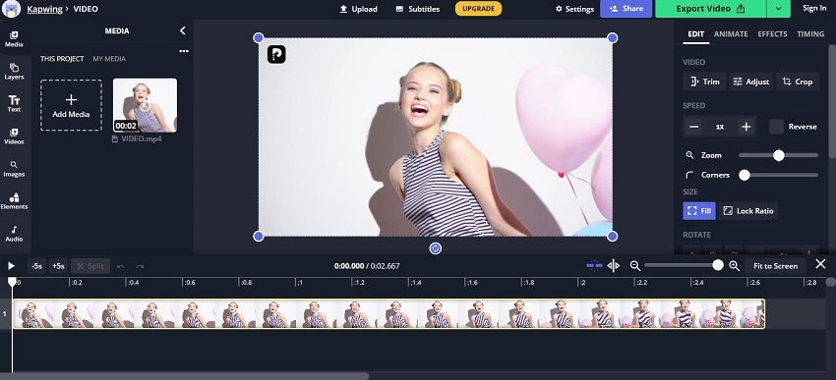The width and height of the screenshot is (836, 380).
Task: Select the video clip on track 1
Action: tap(388, 313)
